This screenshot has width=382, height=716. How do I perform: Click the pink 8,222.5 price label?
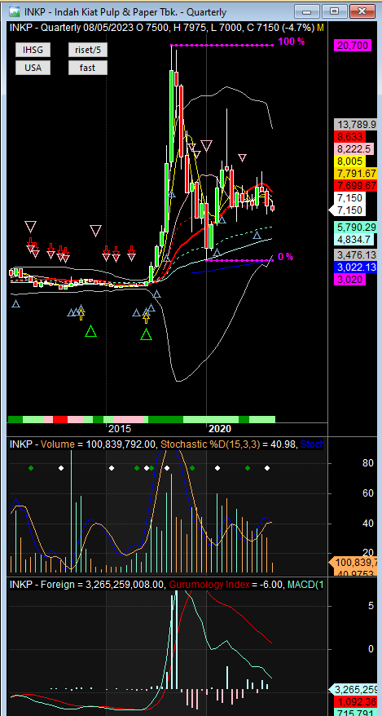point(354,148)
